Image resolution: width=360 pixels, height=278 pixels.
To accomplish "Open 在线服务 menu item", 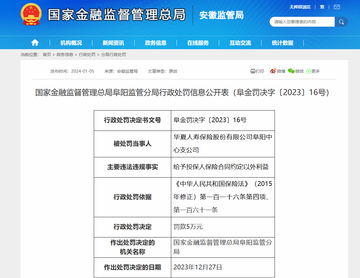I will tap(198, 43).
